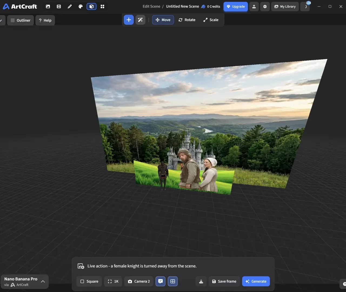Click the blue plus add-object button
Viewport: 346px width, 292px height.
point(129,20)
